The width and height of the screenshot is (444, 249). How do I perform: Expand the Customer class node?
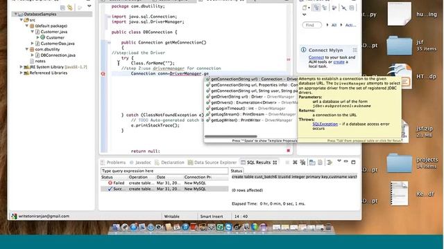[38, 37]
